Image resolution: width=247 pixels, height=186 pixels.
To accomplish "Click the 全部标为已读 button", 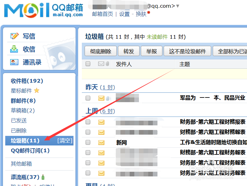I will click(x=230, y=51).
